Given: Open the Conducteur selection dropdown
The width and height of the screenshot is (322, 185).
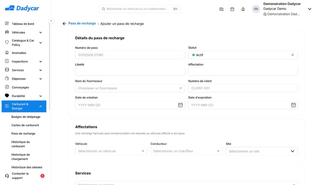Looking at the screenshot, I should (x=186, y=151).
